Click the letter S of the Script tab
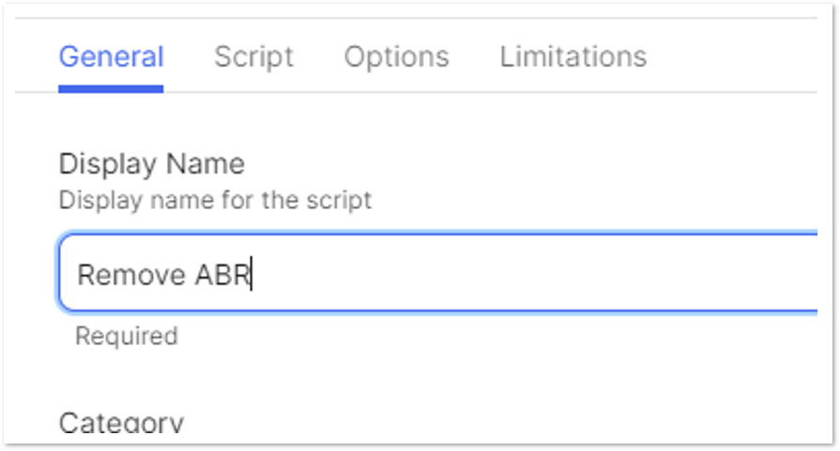Viewport: 840px width, 451px height. coord(222,56)
